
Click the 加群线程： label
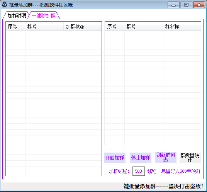pyautogui.click(x=119, y=171)
